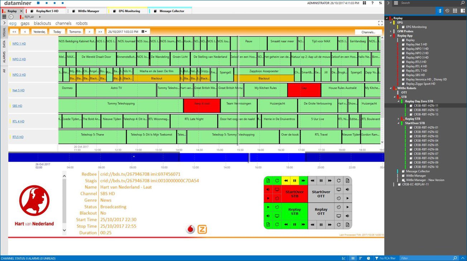
Task: Click the Replay STB refresh icon
Action: coord(277,224)
